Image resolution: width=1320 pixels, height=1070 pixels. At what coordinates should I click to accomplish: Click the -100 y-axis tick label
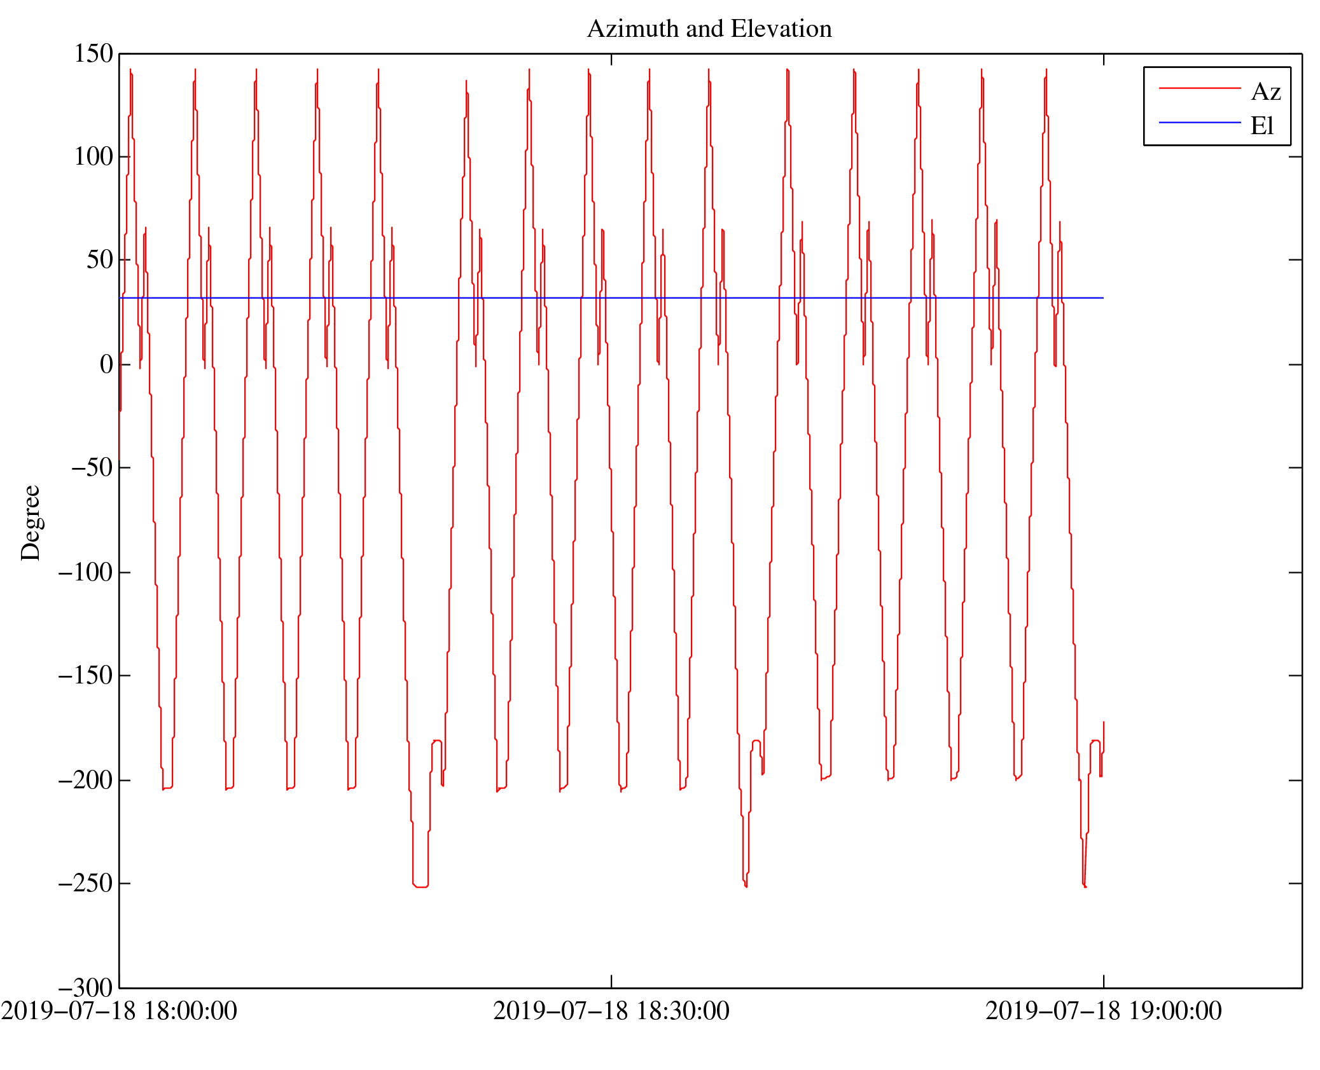click(x=85, y=572)
